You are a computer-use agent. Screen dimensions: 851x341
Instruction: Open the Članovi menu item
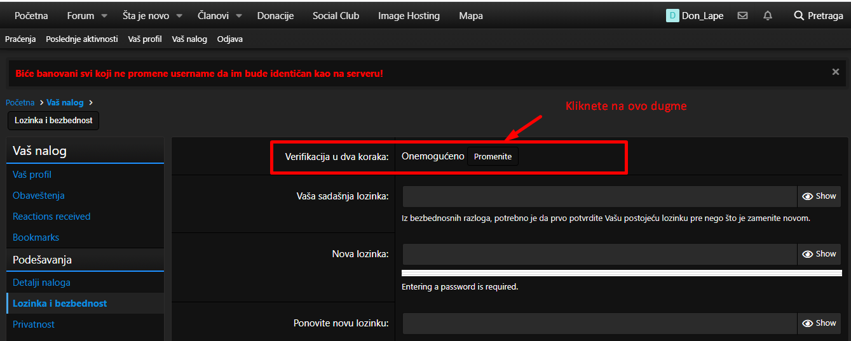pos(214,16)
